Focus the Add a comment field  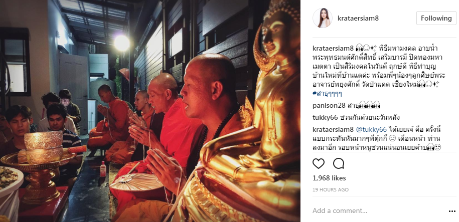tap(378, 211)
